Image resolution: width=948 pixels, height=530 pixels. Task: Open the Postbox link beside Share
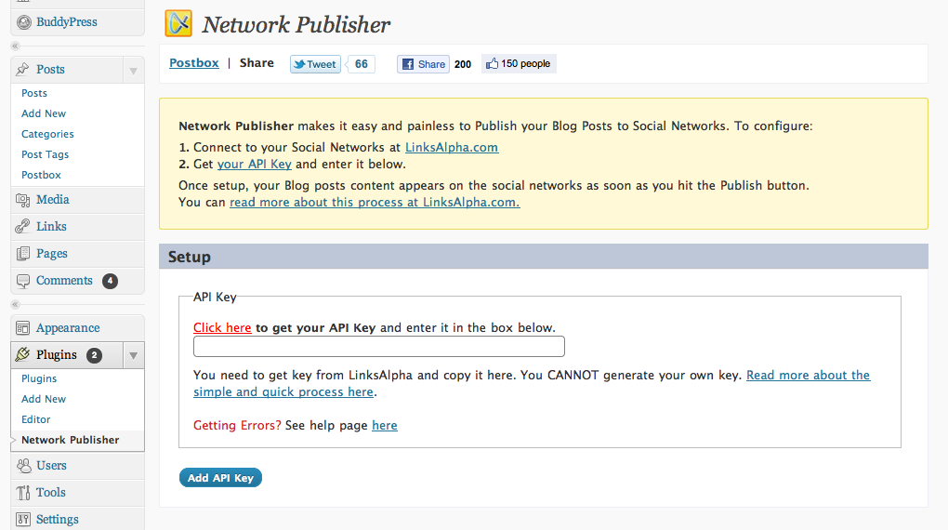click(x=194, y=63)
